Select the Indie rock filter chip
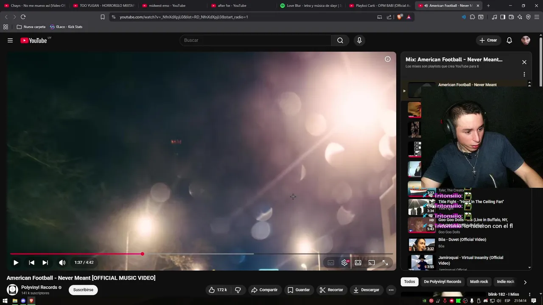543x305 pixels. (505, 282)
